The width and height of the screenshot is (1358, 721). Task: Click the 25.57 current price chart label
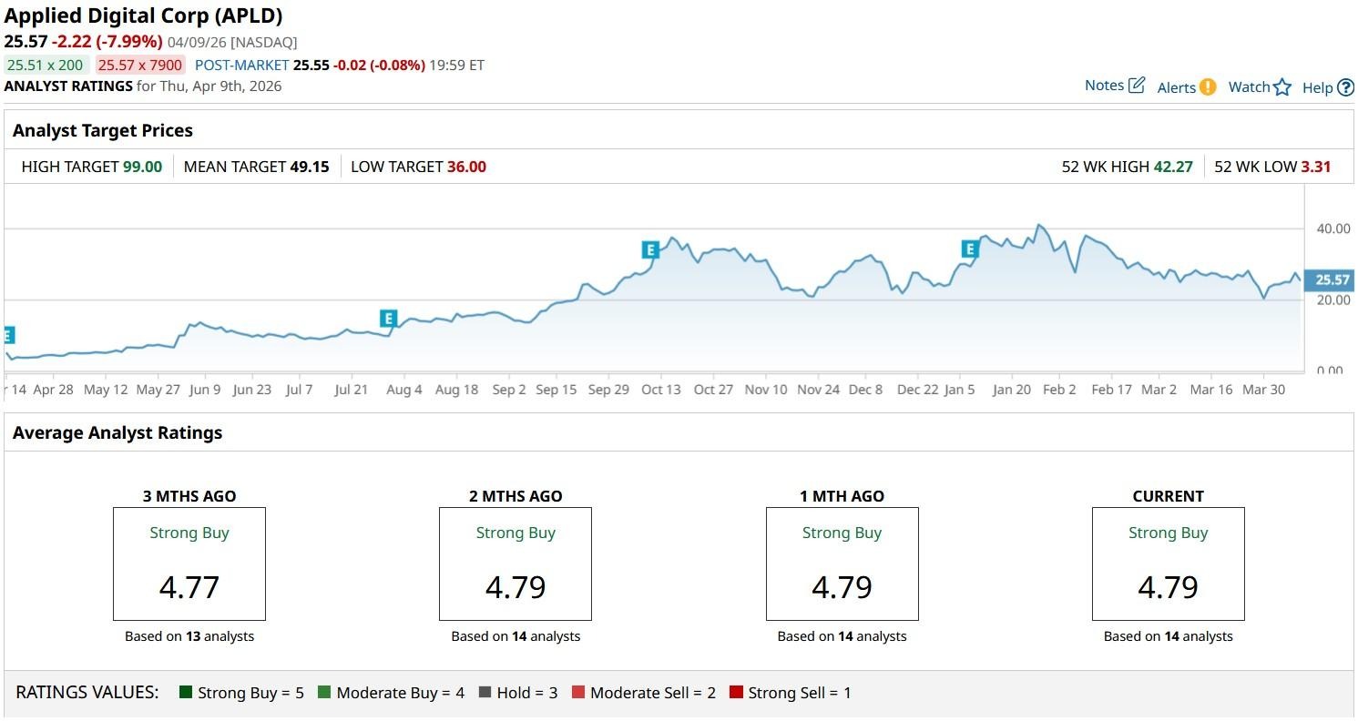(1332, 280)
